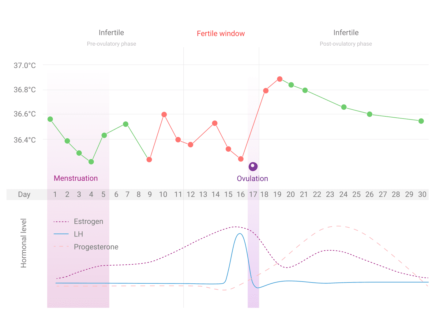447x318 pixels.
Task: Select the green data point at day 24
Action: 344,107
